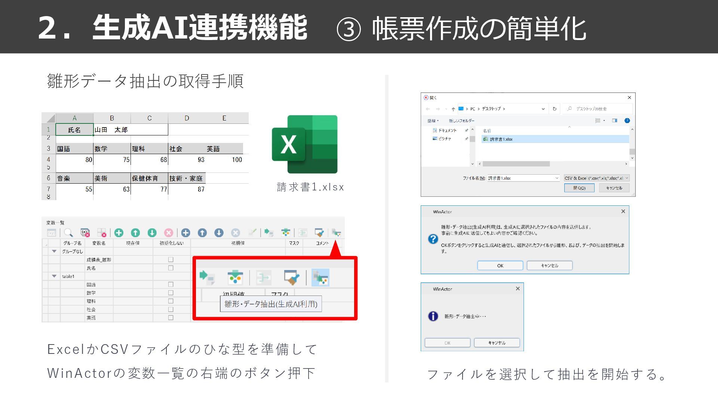Click the grid-with-red-x delete group icon
718x404 pixels.
coord(102,233)
